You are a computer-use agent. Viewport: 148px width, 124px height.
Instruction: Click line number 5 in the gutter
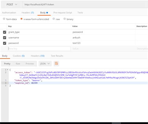[x=6, y=86]
